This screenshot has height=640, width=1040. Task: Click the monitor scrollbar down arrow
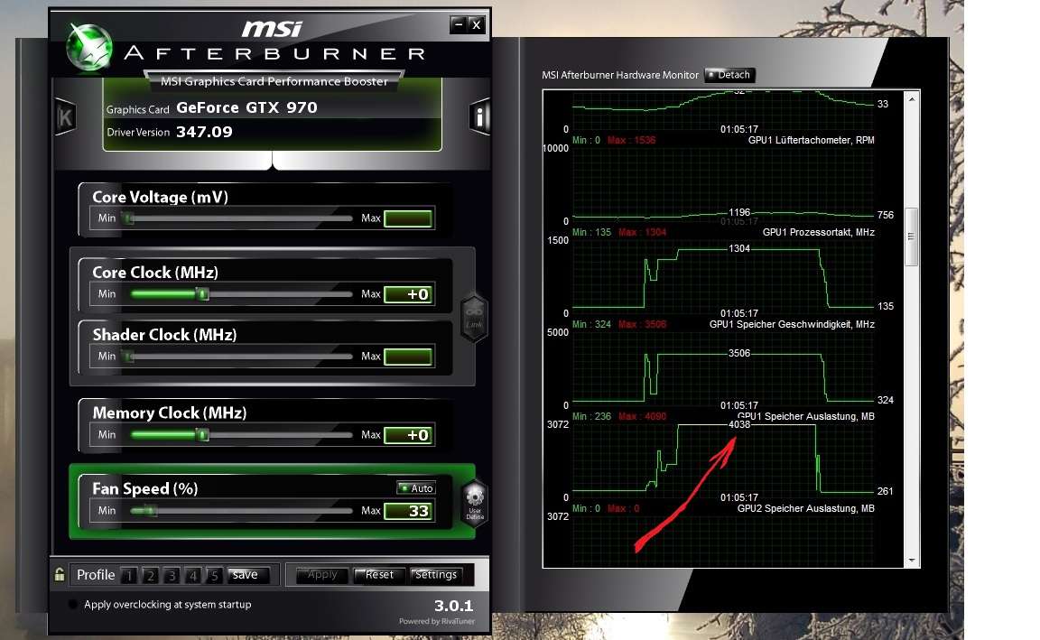coord(911,561)
